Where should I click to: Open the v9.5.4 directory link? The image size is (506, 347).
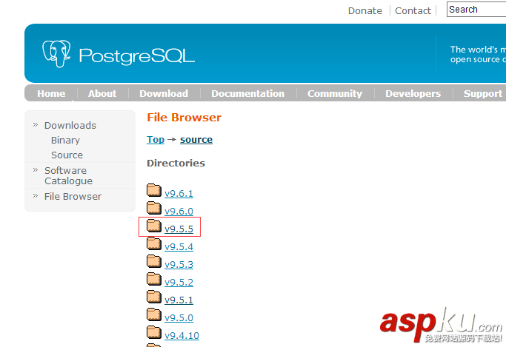click(x=179, y=246)
